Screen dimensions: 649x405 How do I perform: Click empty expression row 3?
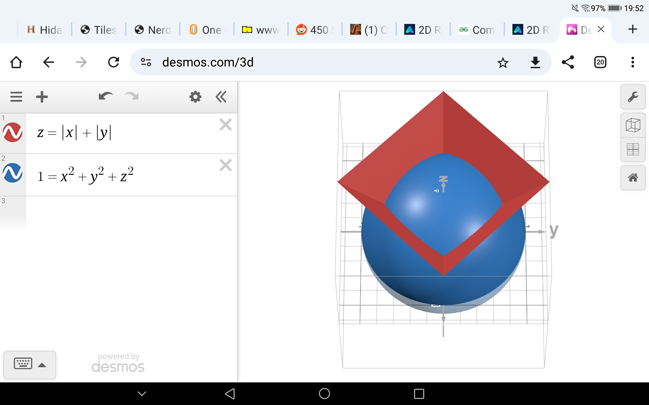pyautogui.click(x=131, y=213)
